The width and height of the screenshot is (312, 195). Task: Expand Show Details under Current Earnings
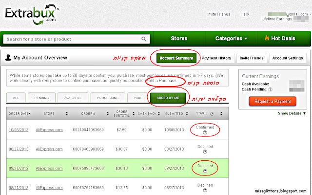[x=292, y=113]
